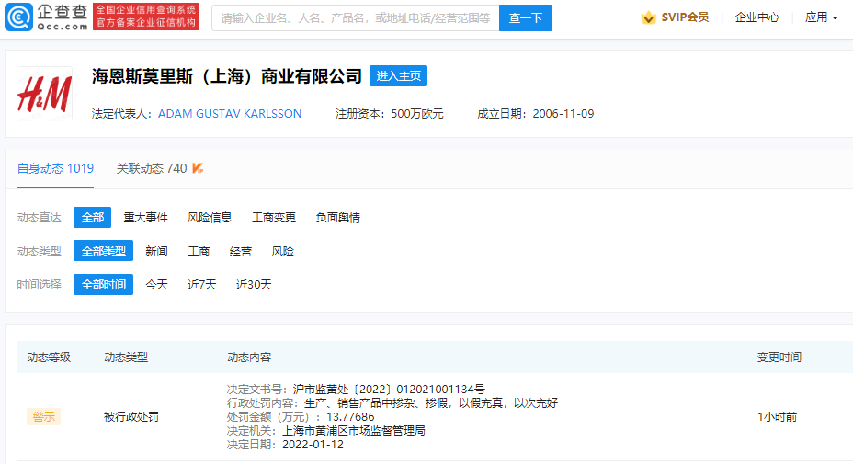The image size is (853, 464).
Task: Click the 进入主页 button
Action: 398,75
